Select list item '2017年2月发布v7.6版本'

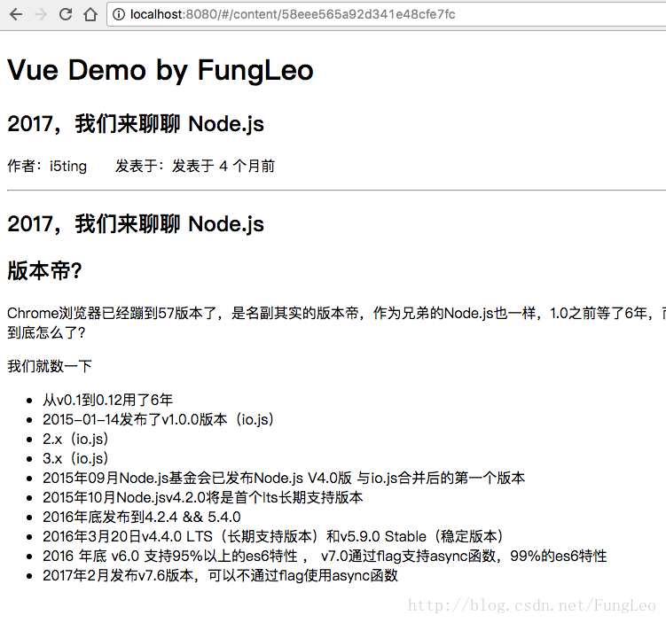coord(220,575)
